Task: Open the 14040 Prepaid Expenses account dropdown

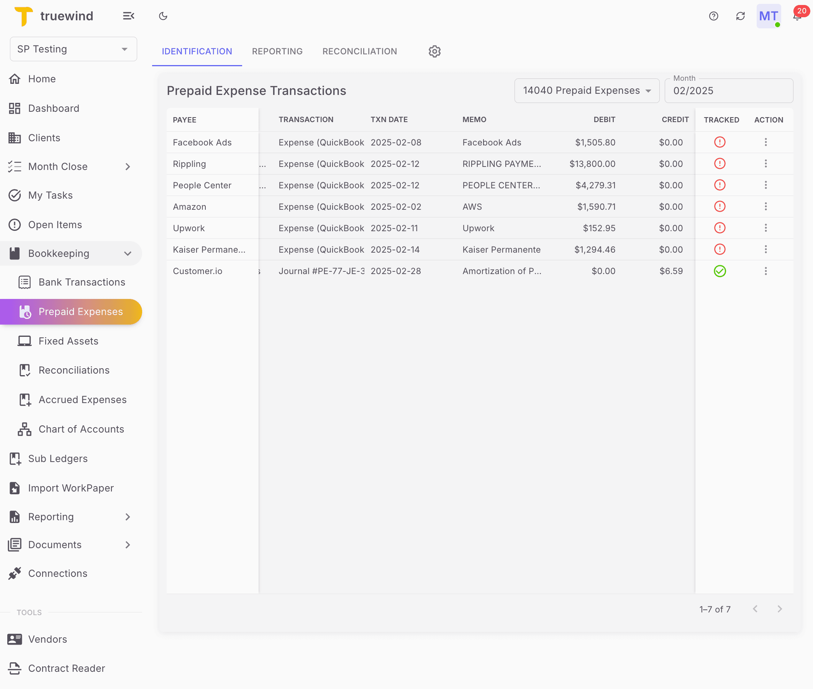Action: (x=586, y=90)
